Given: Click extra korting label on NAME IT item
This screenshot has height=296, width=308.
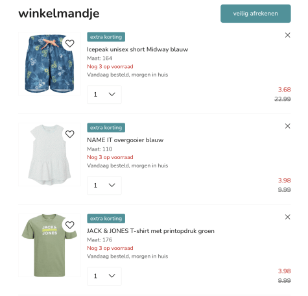Looking at the screenshot, I should (x=106, y=128).
